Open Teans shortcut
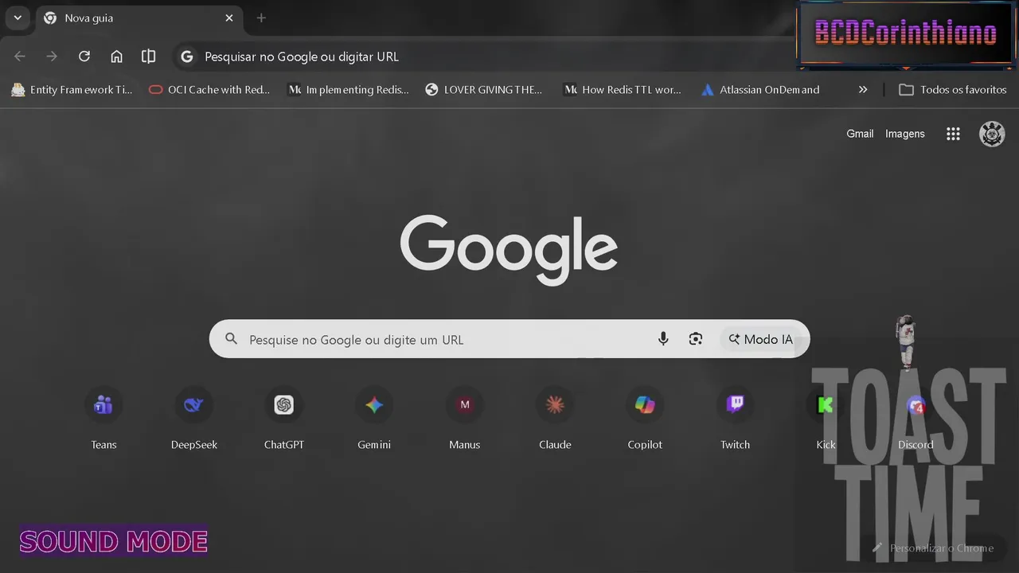This screenshot has height=573, width=1019. 103,417
